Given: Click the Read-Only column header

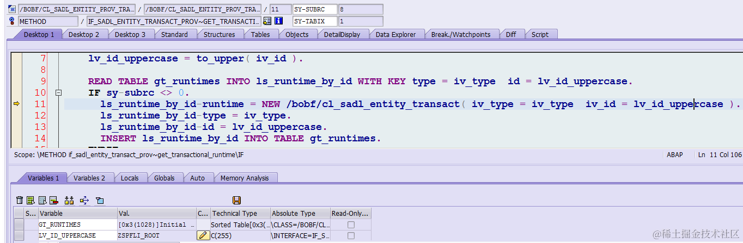Looking at the screenshot, I should pos(350,214).
